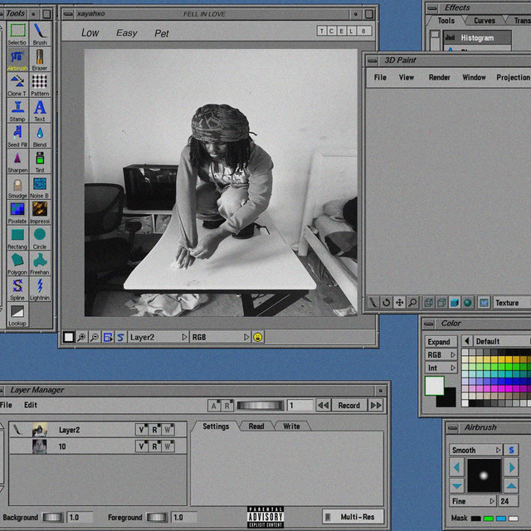Toggle the R button beside A in Layer Manager
531x531 pixels.
click(227, 406)
